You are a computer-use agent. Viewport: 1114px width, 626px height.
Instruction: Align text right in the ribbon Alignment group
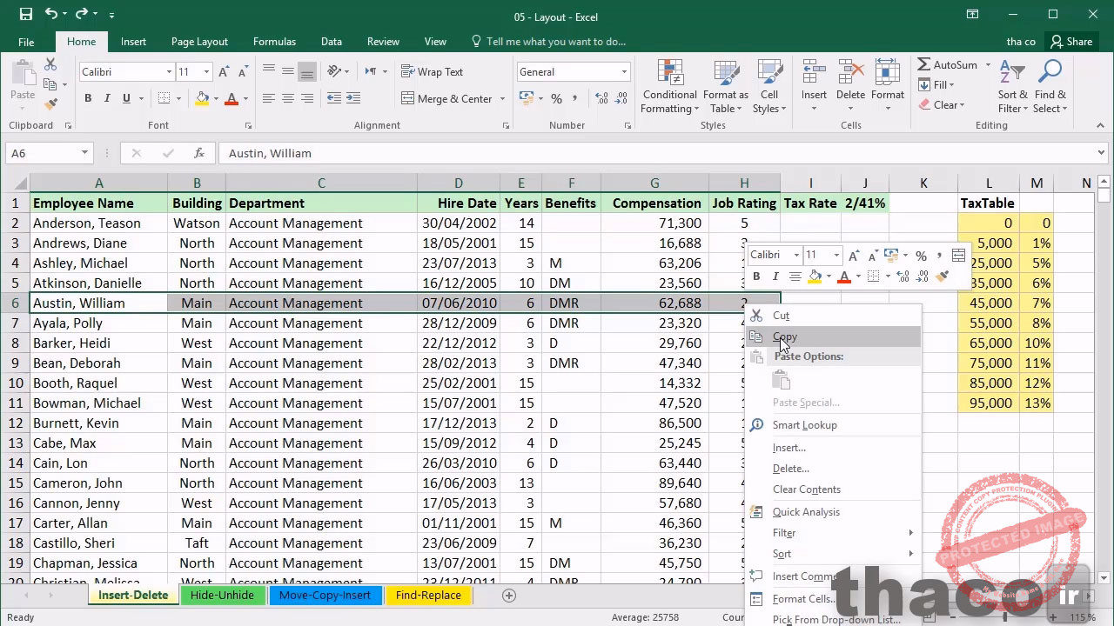(x=306, y=98)
